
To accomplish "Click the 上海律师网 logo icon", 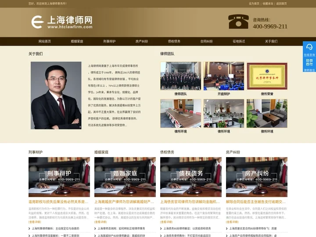I will coord(37,22).
